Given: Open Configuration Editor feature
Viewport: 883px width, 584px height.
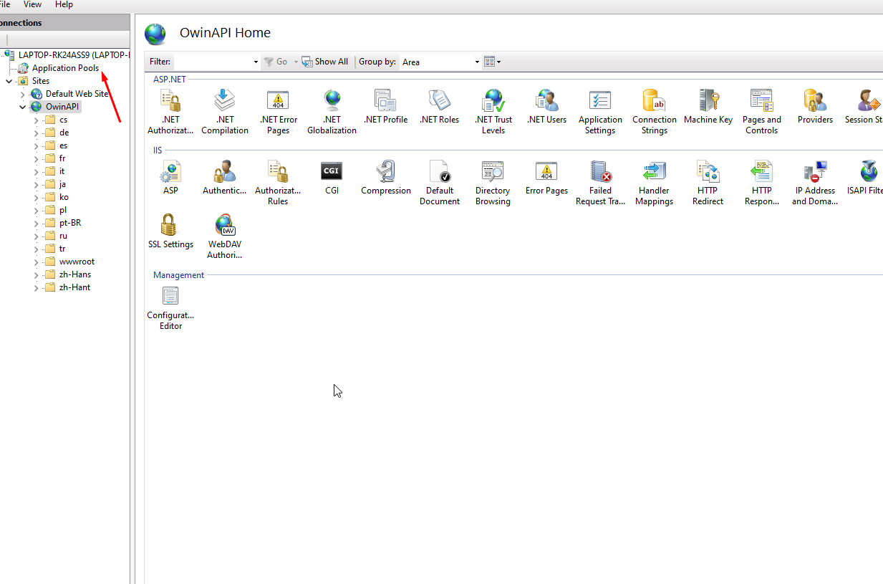Looking at the screenshot, I should tap(170, 307).
